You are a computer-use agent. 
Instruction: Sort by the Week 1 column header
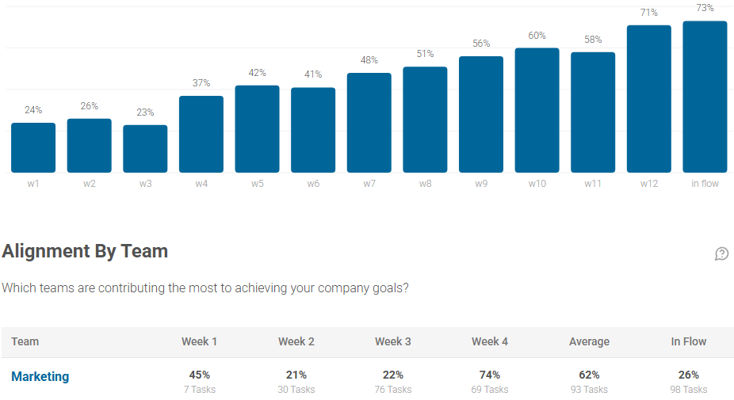point(199,341)
